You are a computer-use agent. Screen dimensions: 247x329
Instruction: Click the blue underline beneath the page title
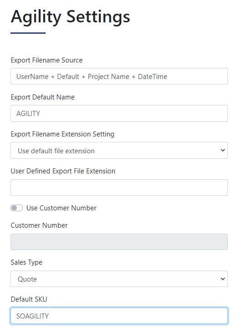coord(28,33)
